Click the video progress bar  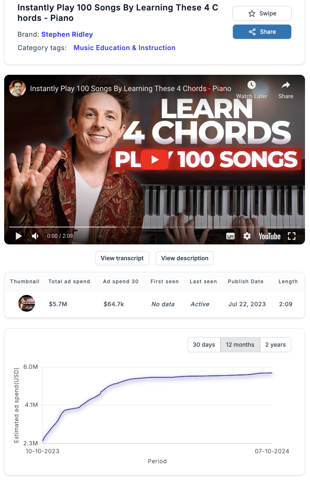tap(155, 227)
